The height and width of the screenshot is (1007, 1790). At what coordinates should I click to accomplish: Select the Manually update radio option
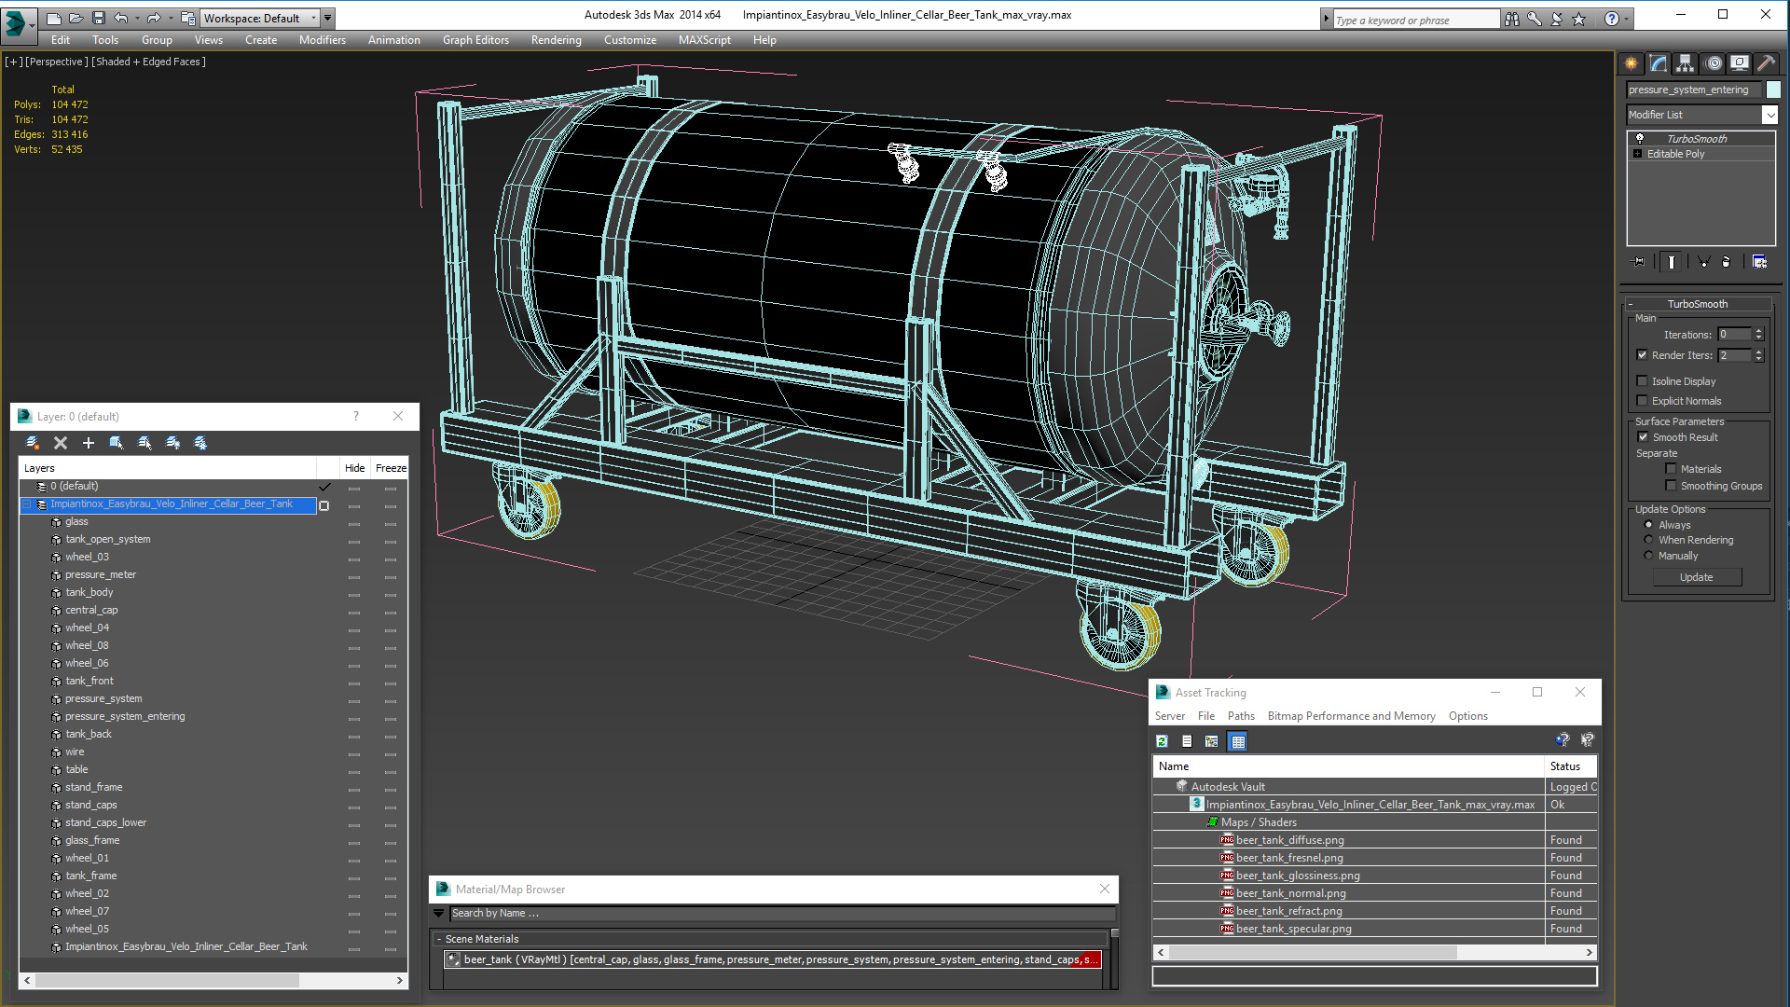pos(1648,556)
